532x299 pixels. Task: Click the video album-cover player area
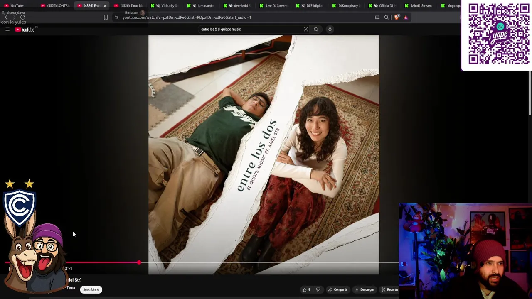click(264, 154)
